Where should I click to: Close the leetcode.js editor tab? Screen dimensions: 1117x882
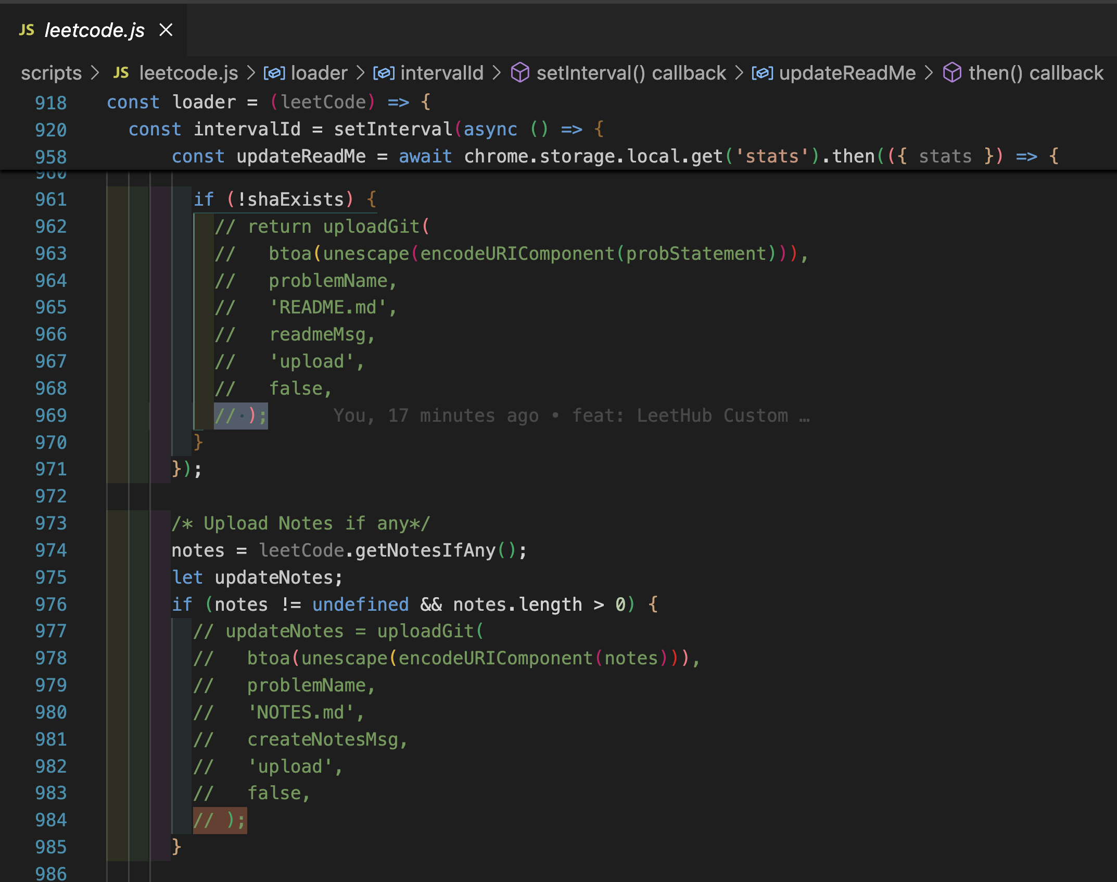(x=166, y=30)
